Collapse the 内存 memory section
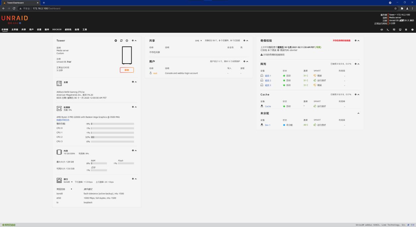The width and height of the screenshot is (416, 227). (136, 151)
